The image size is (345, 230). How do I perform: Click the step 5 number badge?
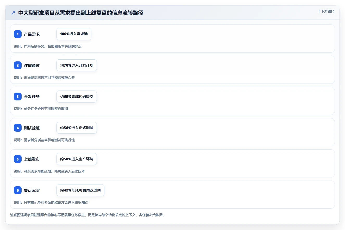pos(18,159)
